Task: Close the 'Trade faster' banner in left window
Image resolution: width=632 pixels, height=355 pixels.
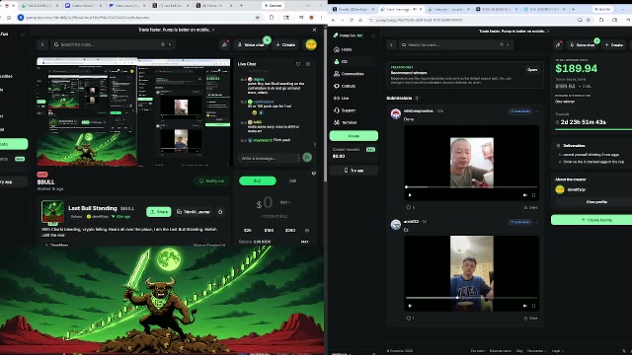Action: point(314,30)
